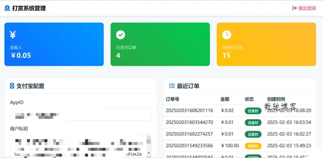Click the 退出登录 logout link
This screenshot has height=158, width=323.
(304, 8)
